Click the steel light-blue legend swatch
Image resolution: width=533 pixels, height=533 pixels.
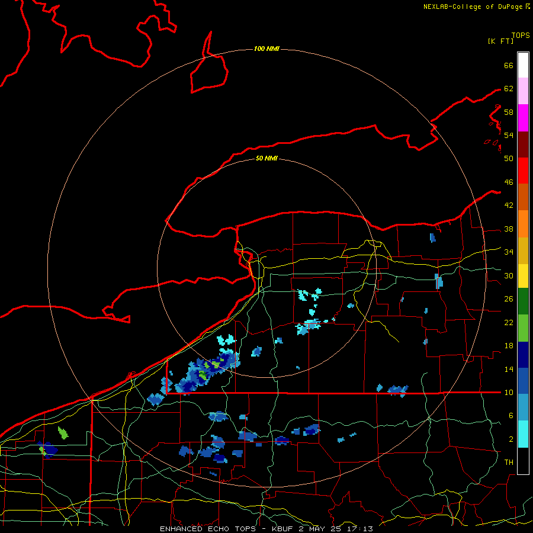pos(523,407)
